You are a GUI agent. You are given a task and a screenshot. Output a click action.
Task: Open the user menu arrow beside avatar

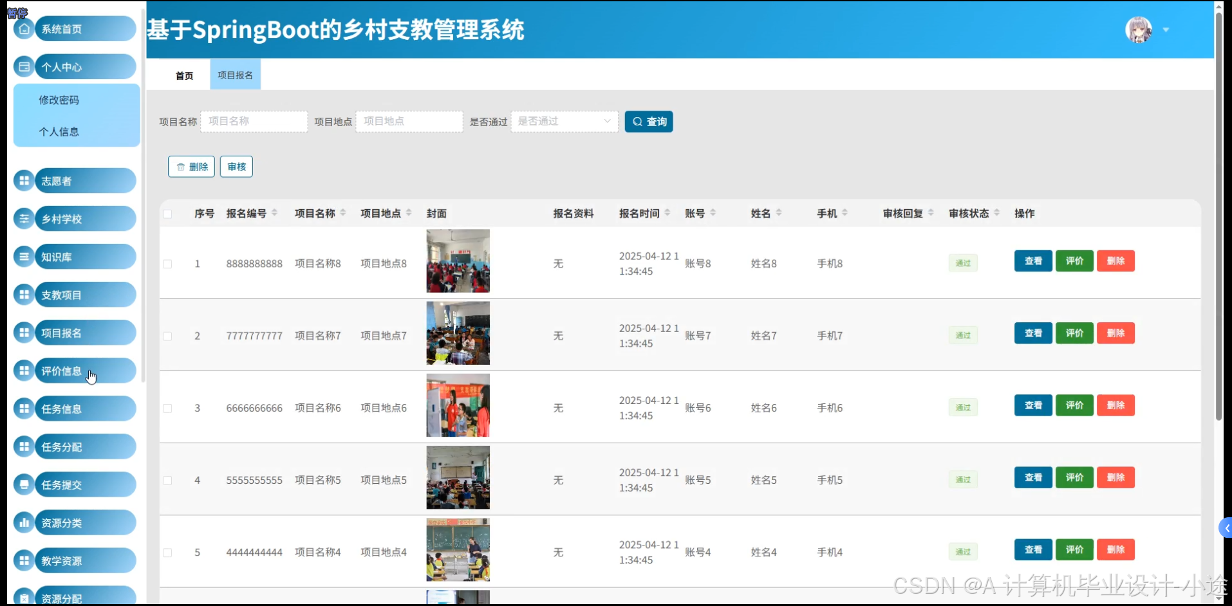(1166, 30)
